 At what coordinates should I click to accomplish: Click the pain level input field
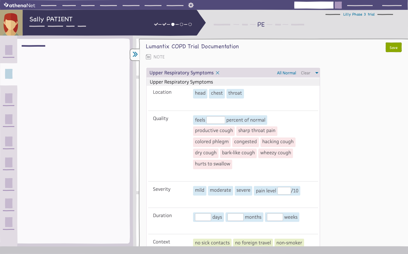coord(284,191)
